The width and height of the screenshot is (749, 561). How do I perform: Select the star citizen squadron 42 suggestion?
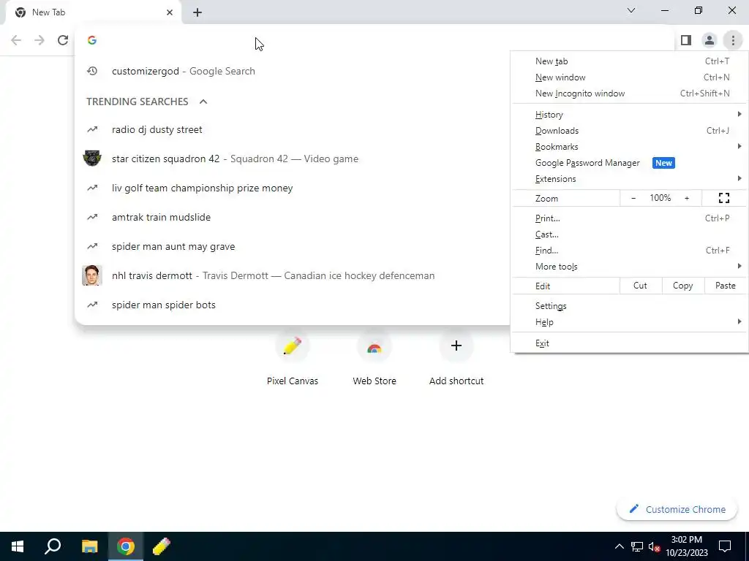pyautogui.click(x=293, y=159)
